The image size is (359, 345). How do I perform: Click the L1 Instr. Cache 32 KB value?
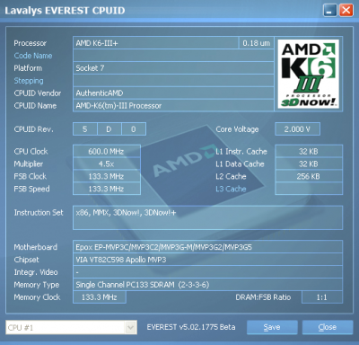point(309,152)
